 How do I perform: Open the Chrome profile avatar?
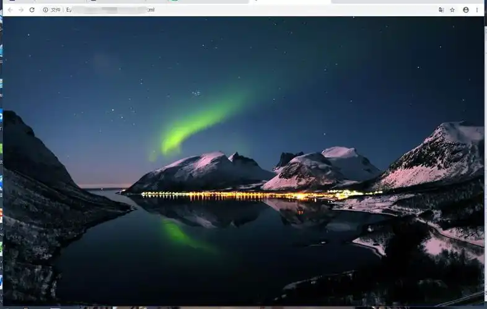[466, 10]
